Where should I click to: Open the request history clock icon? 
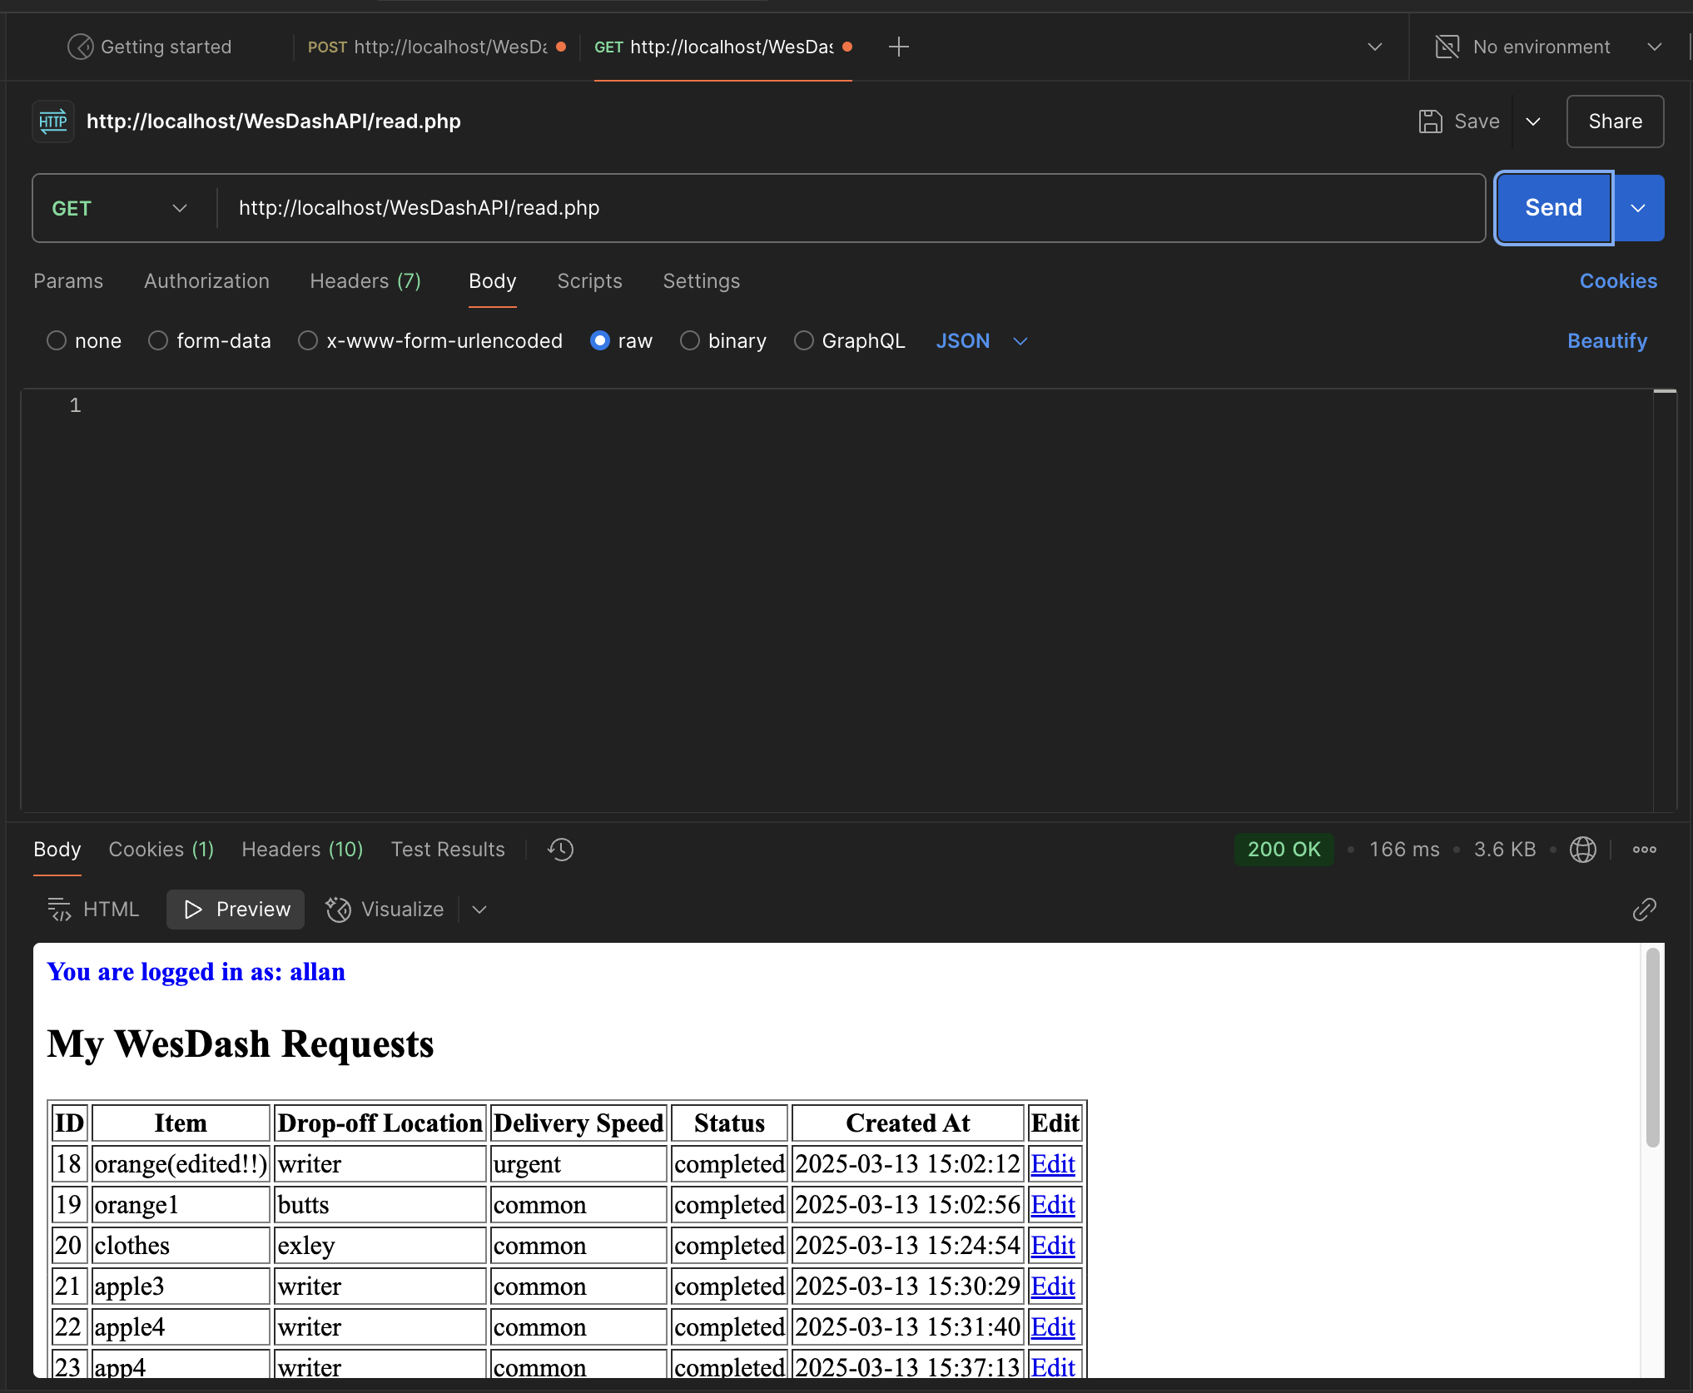(559, 850)
